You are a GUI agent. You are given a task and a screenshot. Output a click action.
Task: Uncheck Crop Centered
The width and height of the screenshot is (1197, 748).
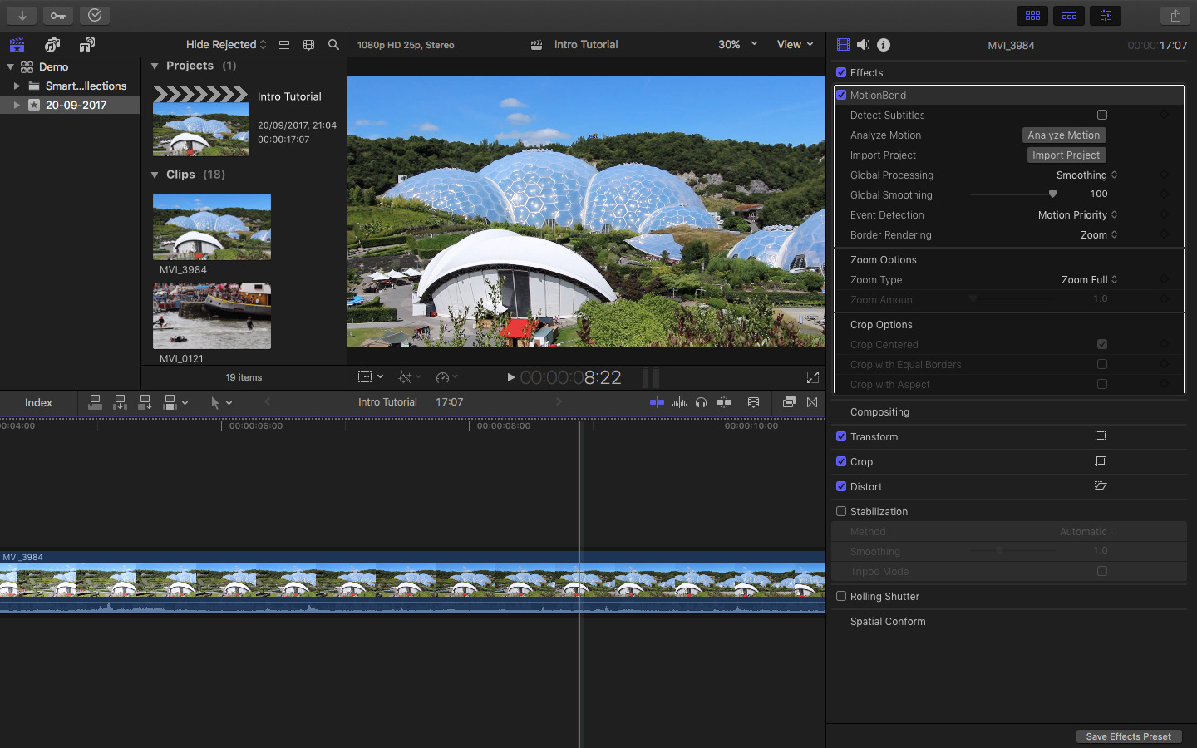pos(1102,344)
